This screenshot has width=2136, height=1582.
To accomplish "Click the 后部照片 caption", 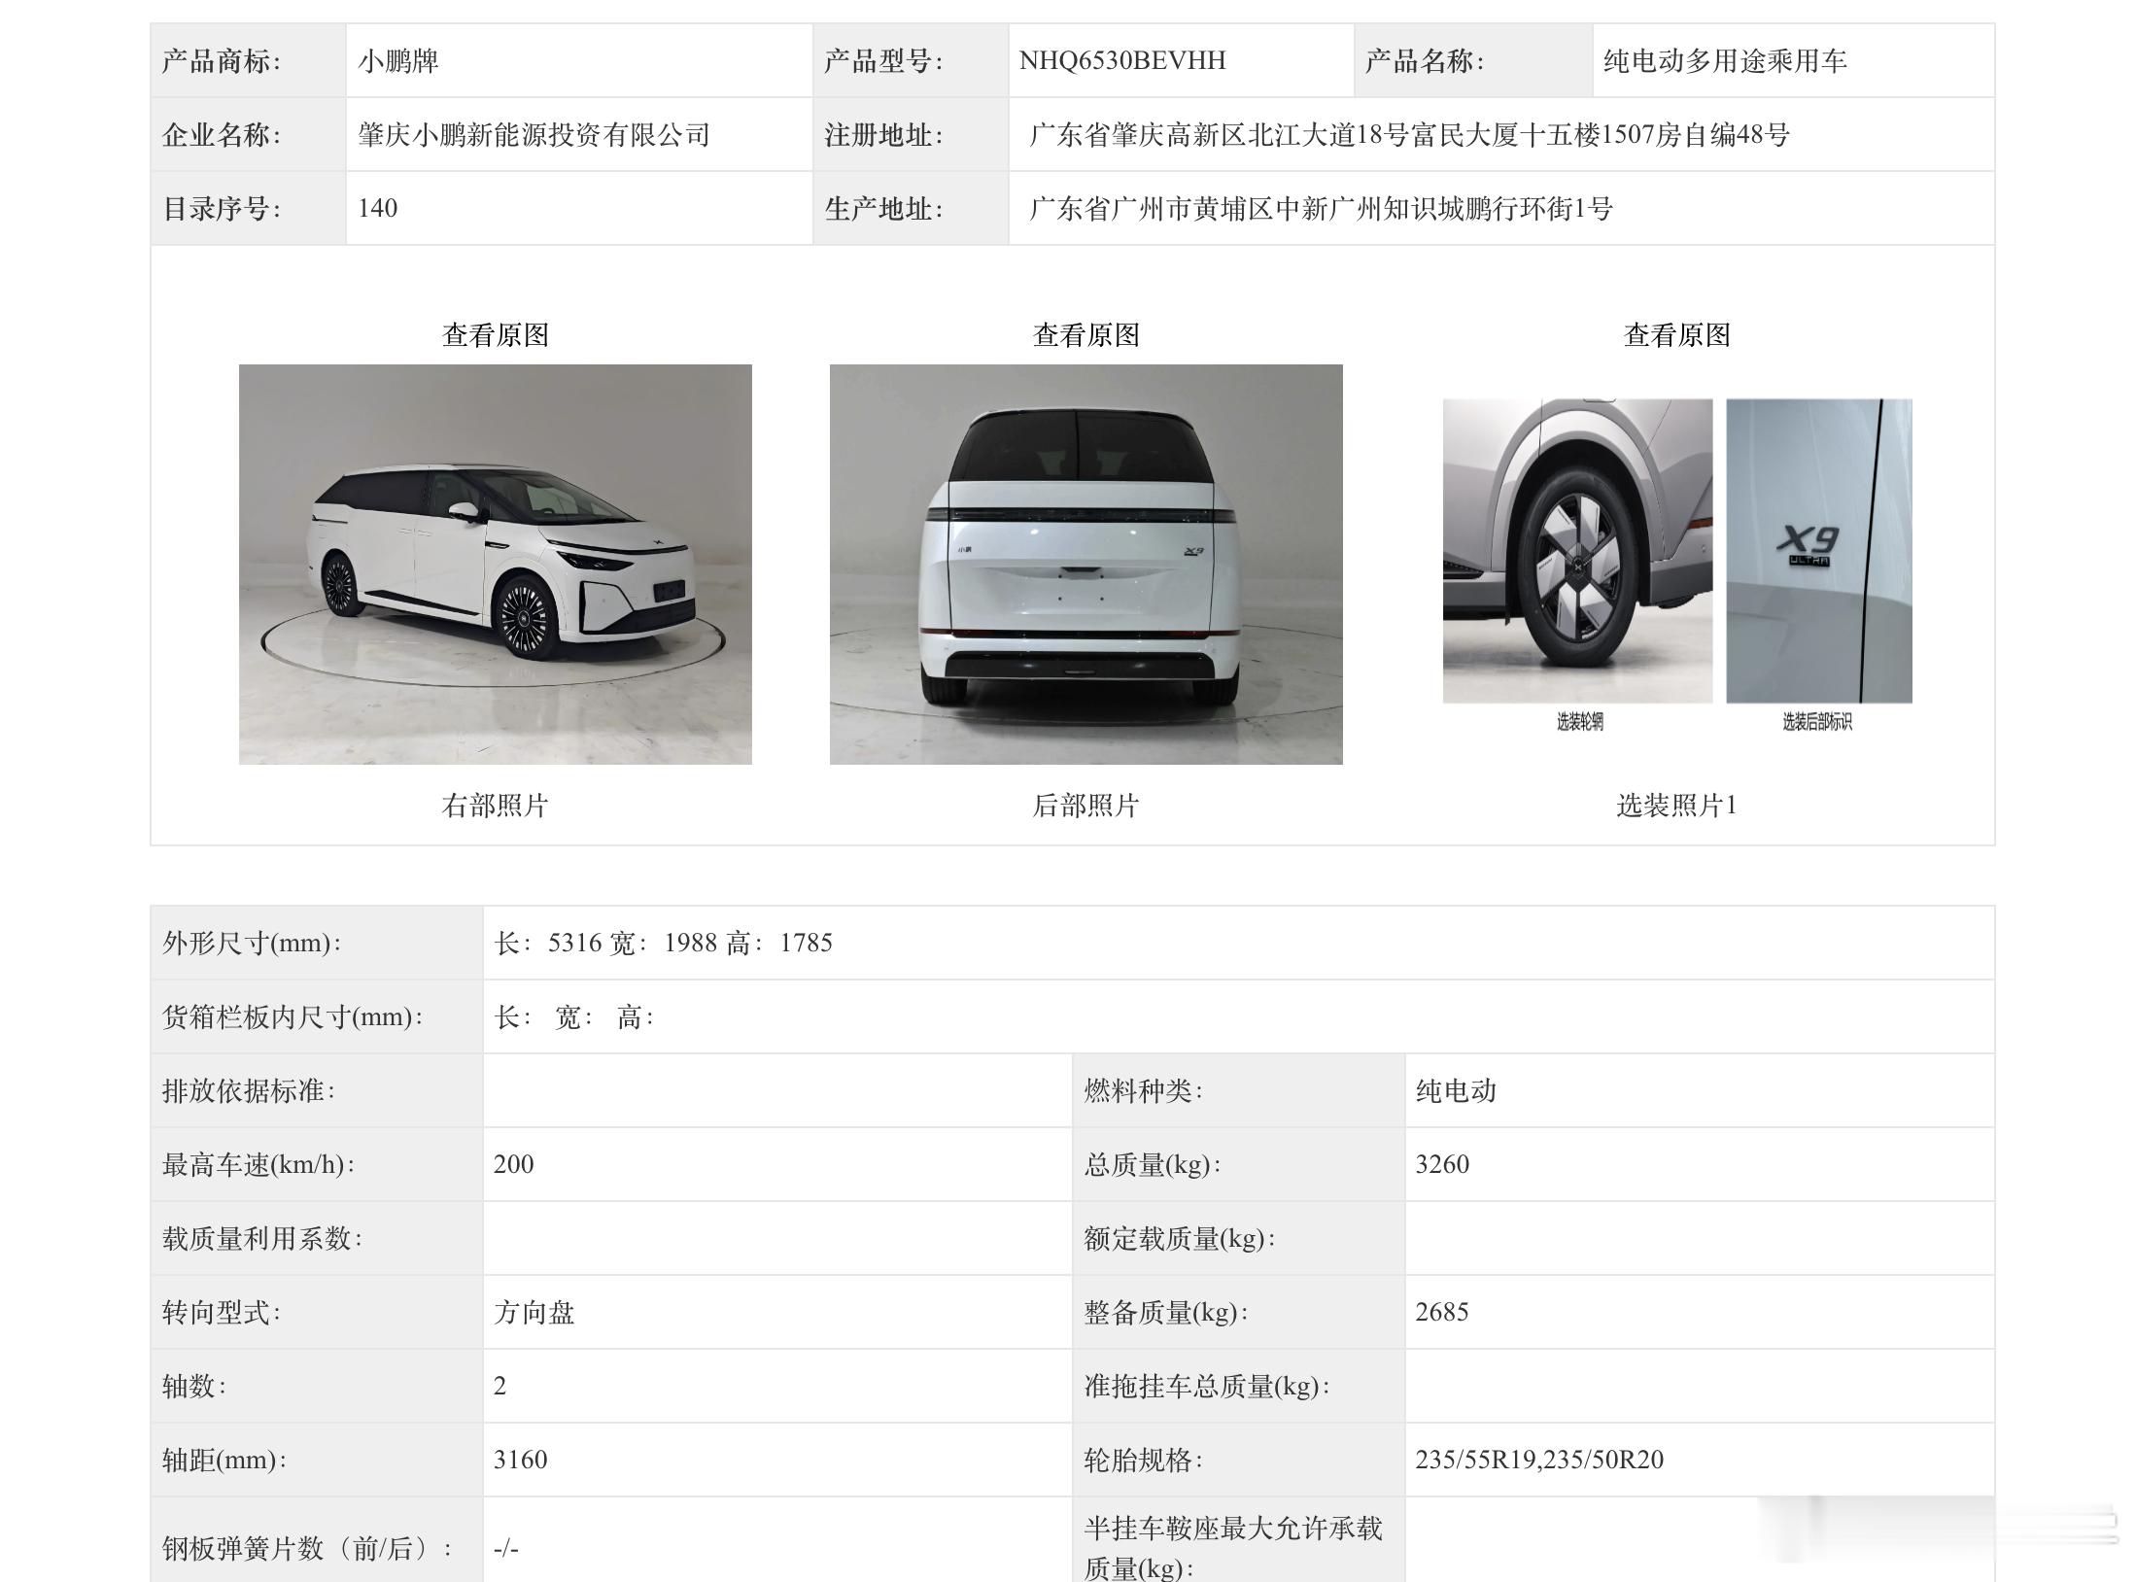I will (x=1085, y=806).
